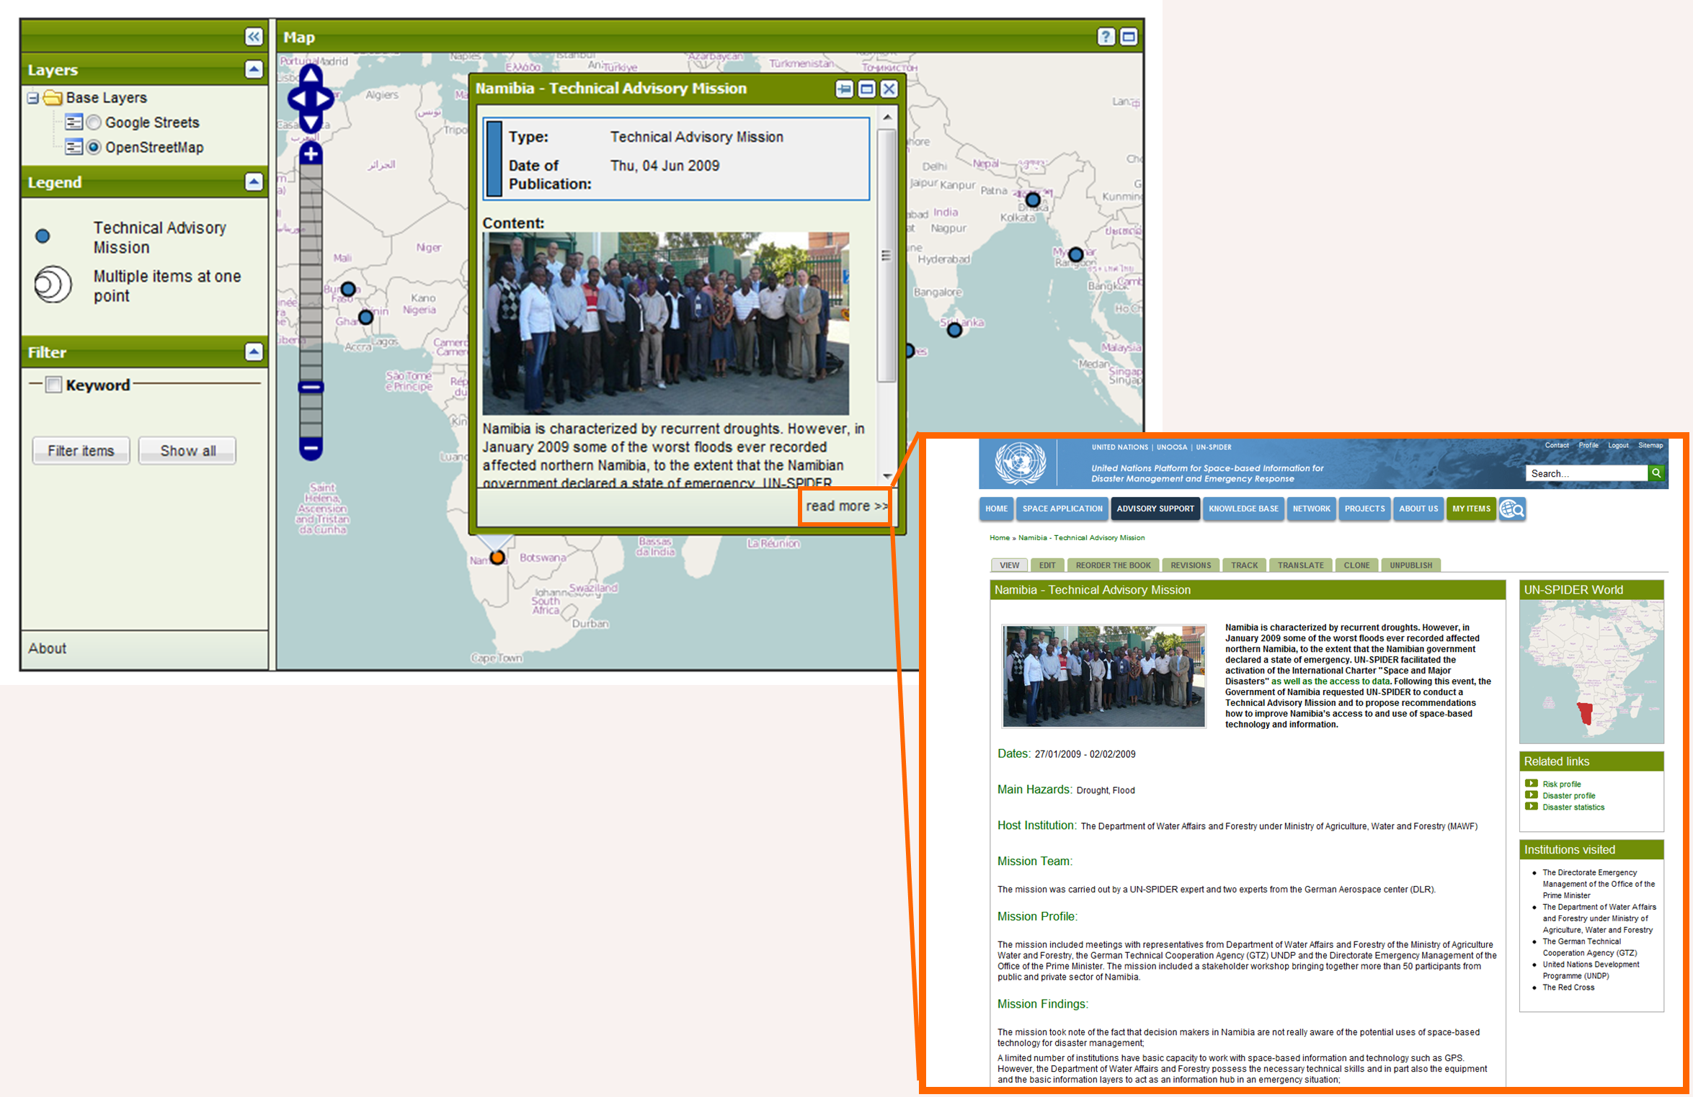Click the website Search input field

point(1586,473)
